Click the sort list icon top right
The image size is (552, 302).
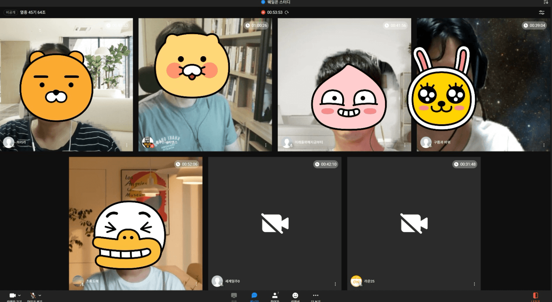[x=546, y=2]
